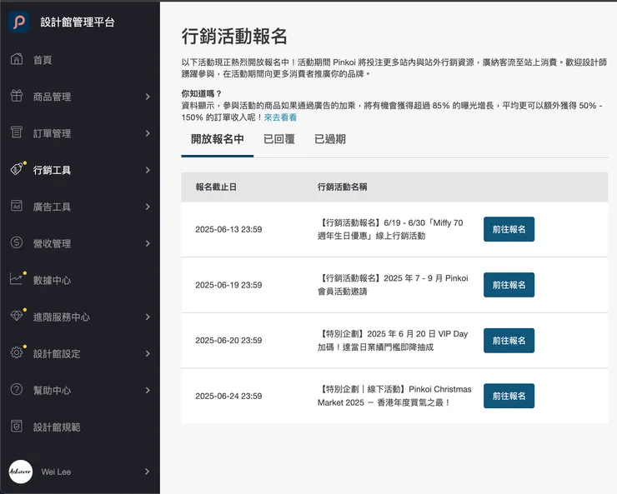Click the Pinkoi Christmas Market 2025 activity name
The image size is (617, 494).
coord(394,396)
